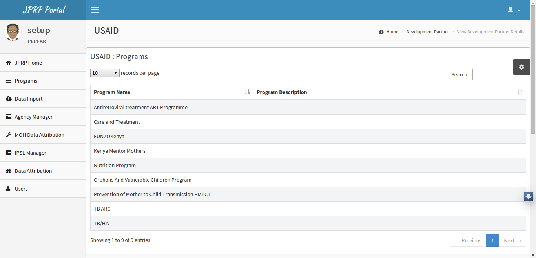Open the settings gear panel

[x=521, y=67]
